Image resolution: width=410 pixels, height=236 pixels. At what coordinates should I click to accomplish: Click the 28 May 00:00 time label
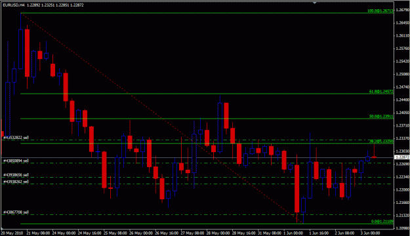click(x=218, y=233)
